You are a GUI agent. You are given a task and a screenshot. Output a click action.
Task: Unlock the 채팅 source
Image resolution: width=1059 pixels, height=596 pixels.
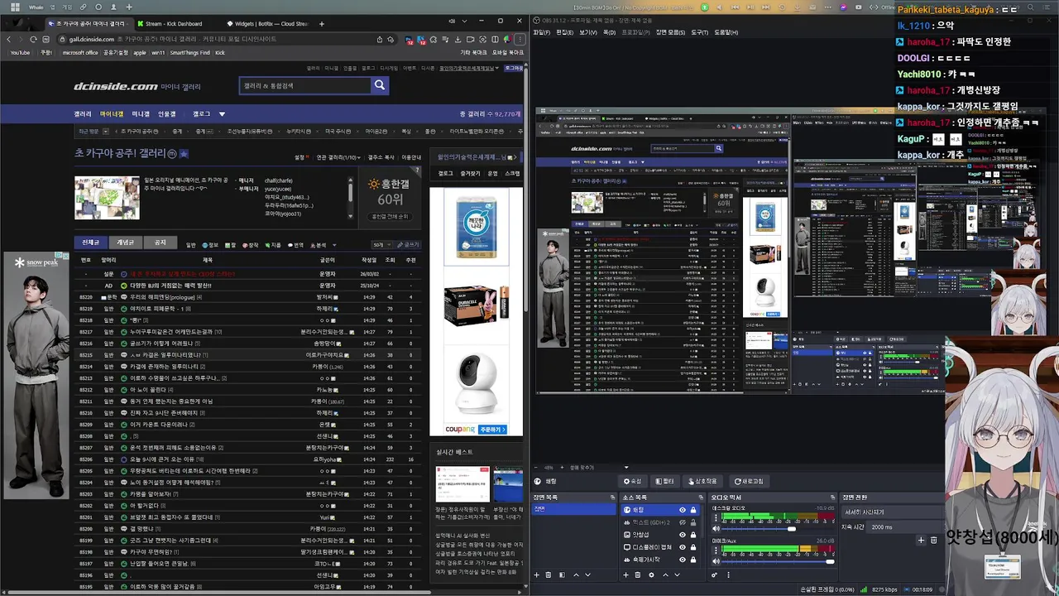(693, 510)
